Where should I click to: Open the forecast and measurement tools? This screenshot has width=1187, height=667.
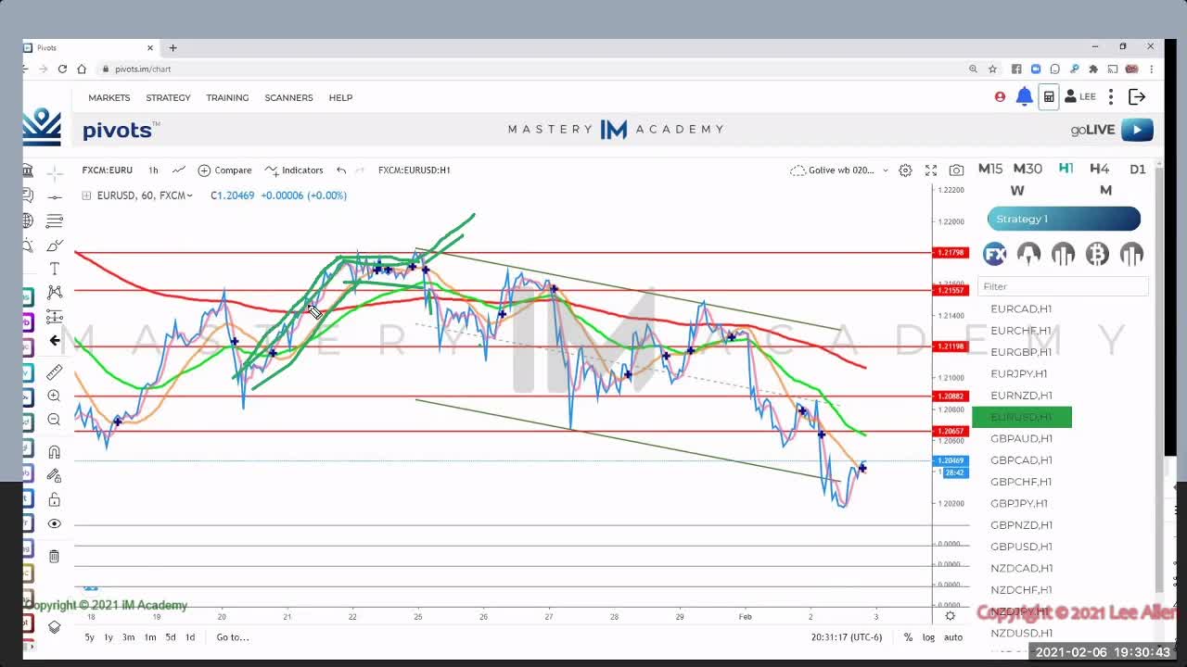55,317
